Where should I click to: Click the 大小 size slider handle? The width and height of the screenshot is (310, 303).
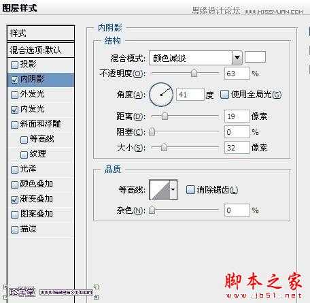(164, 147)
